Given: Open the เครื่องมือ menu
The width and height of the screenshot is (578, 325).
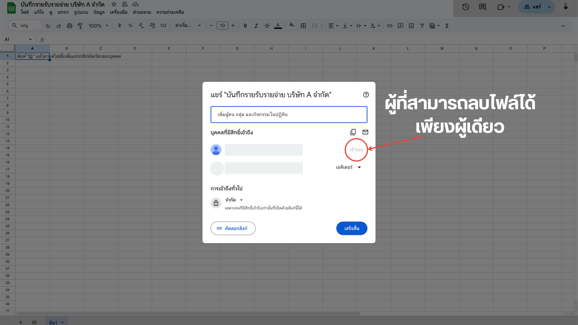Looking at the screenshot, I should [x=119, y=12].
